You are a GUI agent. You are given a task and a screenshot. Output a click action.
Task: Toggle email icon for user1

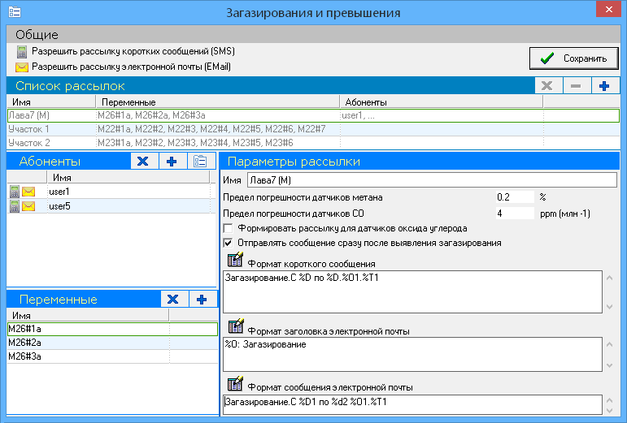[28, 192]
